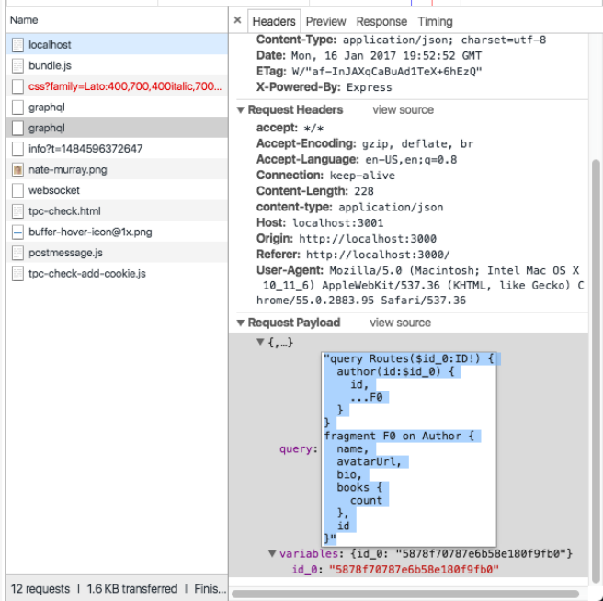The height and width of the screenshot is (601, 603).
Task: Click the Name column header
Action: coord(117,20)
